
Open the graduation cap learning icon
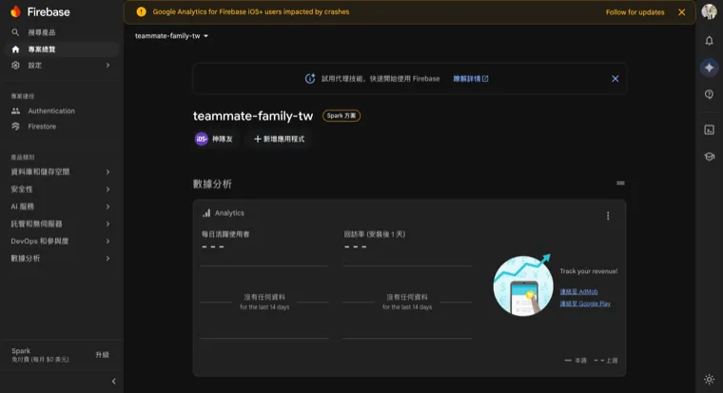point(709,157)
